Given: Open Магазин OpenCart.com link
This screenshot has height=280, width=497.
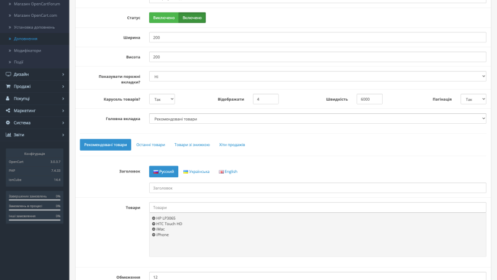Looking at the screenshot, I should [35, 15].
